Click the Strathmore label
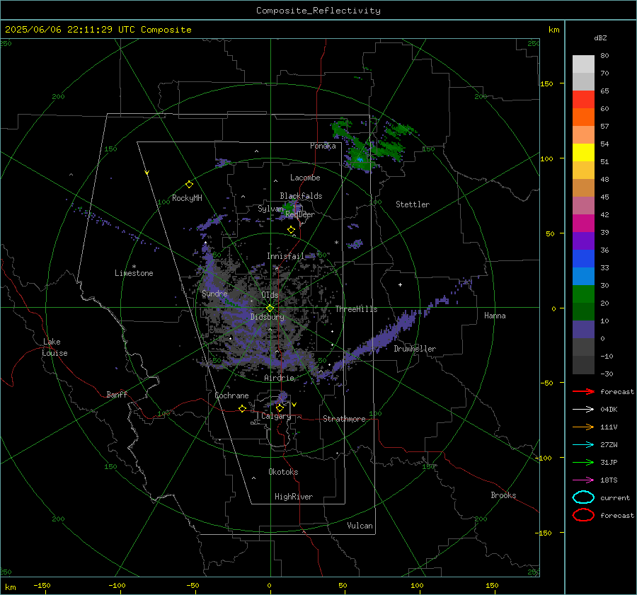Viewport: 637px width, 595px height. coord(344,419)
